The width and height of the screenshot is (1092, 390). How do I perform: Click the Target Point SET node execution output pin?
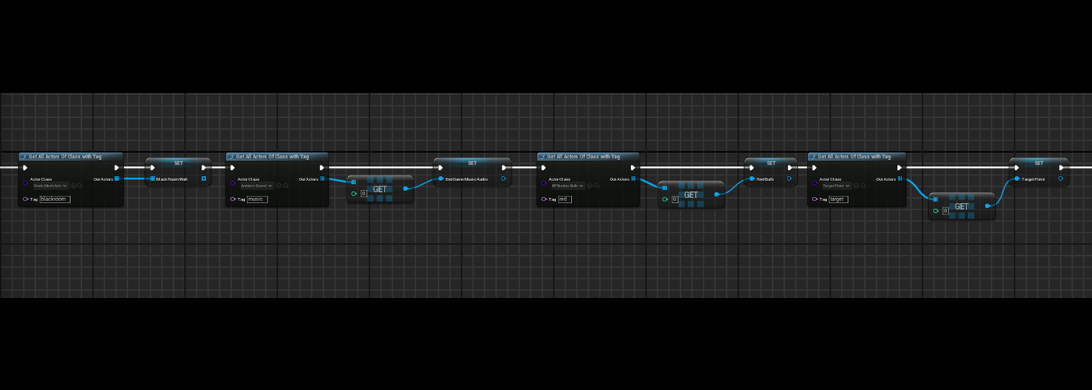[x=1060, y=167]
